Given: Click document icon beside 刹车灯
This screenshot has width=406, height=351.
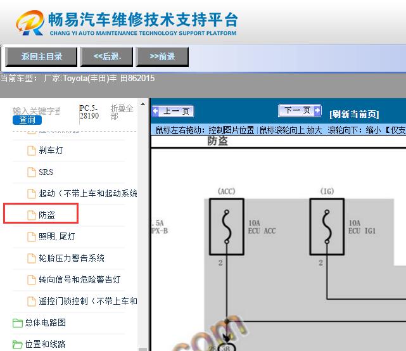Looking at the screenshot, I should [x=32, y=151].
